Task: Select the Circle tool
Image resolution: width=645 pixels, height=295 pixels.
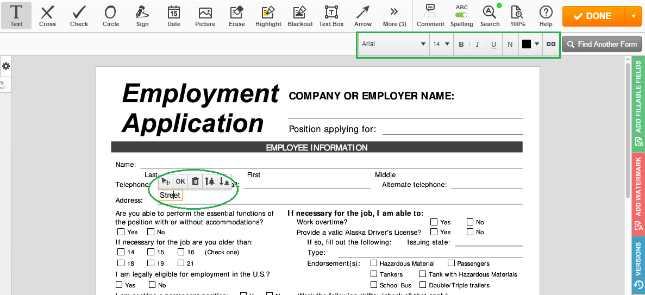Action: point(111,16)
